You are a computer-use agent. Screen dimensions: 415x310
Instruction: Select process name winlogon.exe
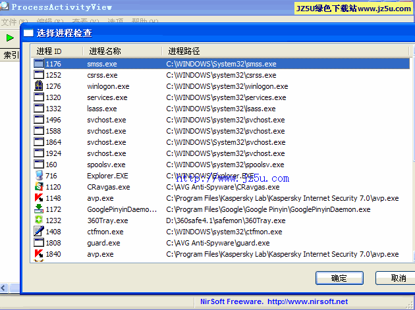pyautogui.click(x=108, y=86)
